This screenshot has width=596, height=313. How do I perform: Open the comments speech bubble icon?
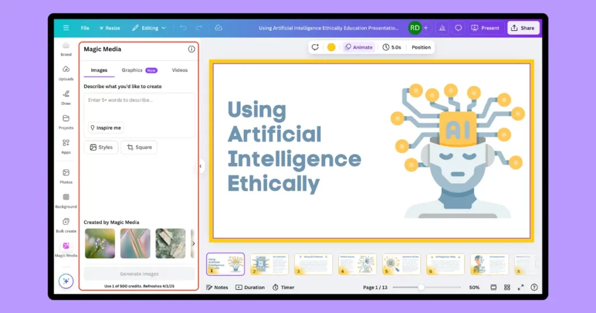[x=458, y=28]
